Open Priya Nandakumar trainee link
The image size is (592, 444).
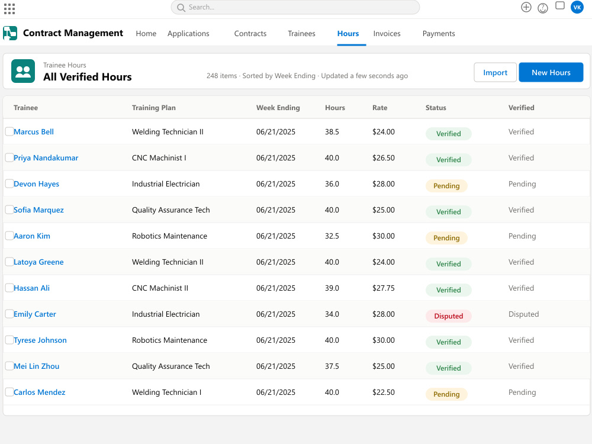(46, 158)
